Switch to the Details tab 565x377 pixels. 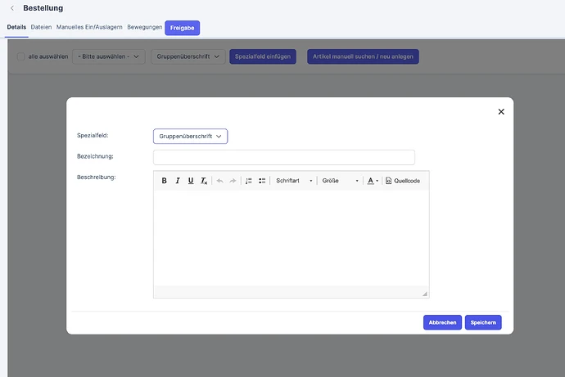click(x=16, y=27)
